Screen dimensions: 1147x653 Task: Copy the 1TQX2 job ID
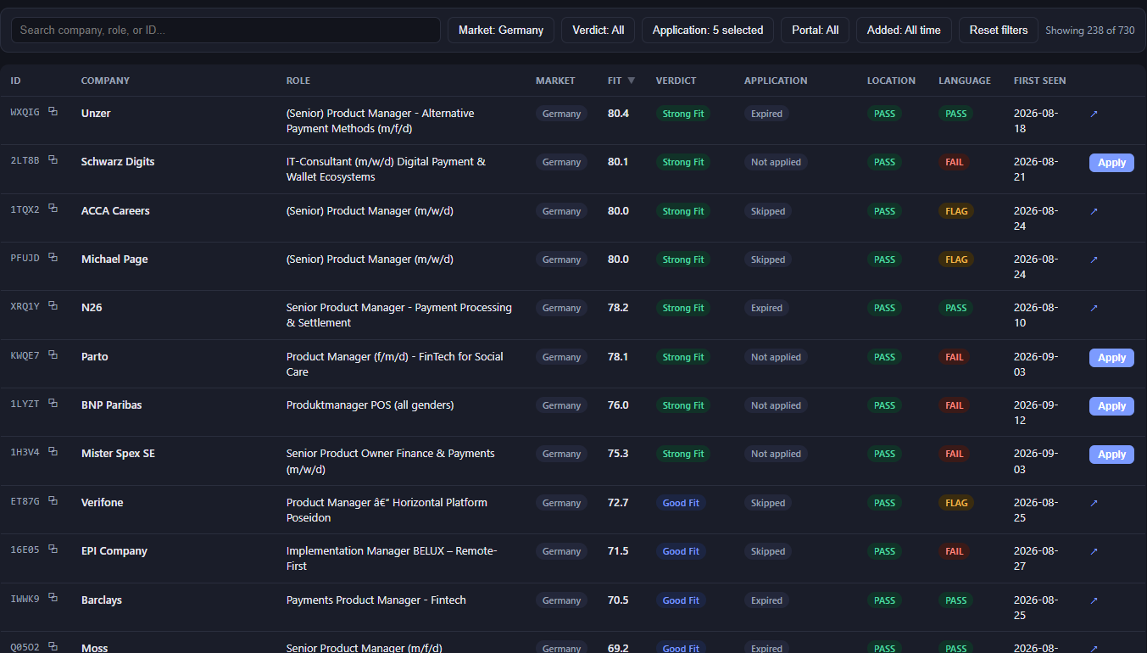click(x=53, y=209)
